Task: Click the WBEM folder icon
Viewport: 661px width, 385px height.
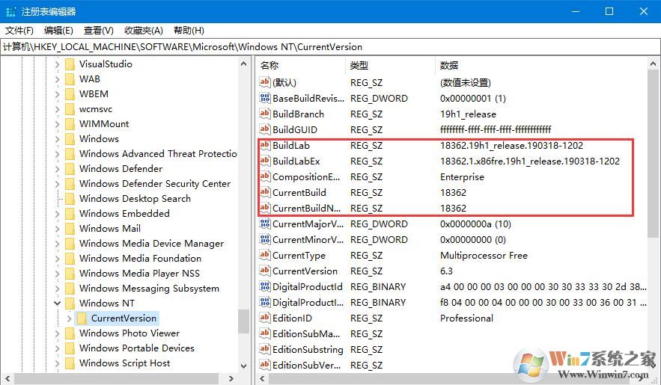Action: [70, 94]
